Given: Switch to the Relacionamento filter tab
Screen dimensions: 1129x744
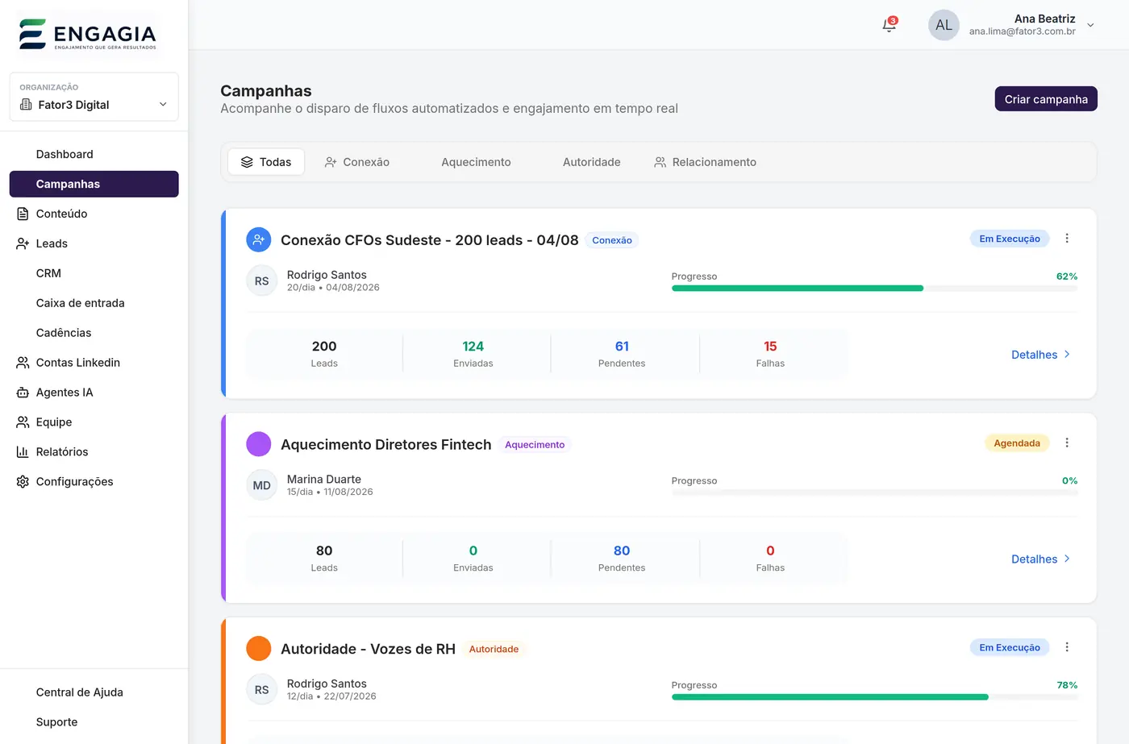Looking at the screenshot, I should click(x=706, y=162).
